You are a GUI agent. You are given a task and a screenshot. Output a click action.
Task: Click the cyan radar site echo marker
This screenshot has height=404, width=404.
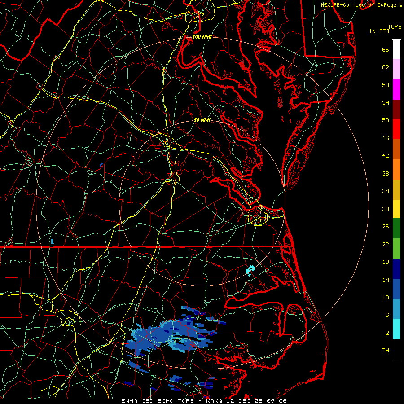(x=250, y=270)
